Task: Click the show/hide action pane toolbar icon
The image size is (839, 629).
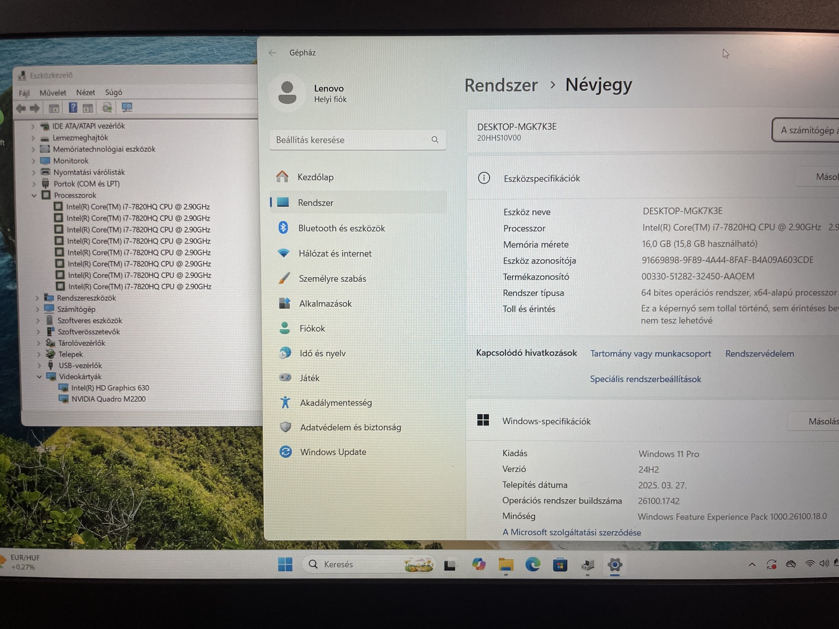Action: click(88, 108)
